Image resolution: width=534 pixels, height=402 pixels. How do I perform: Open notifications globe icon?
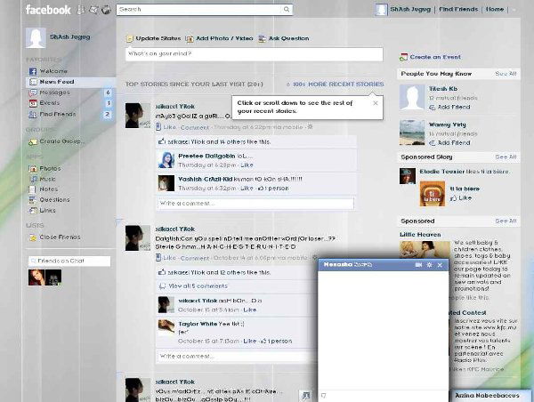pos(106,10)
